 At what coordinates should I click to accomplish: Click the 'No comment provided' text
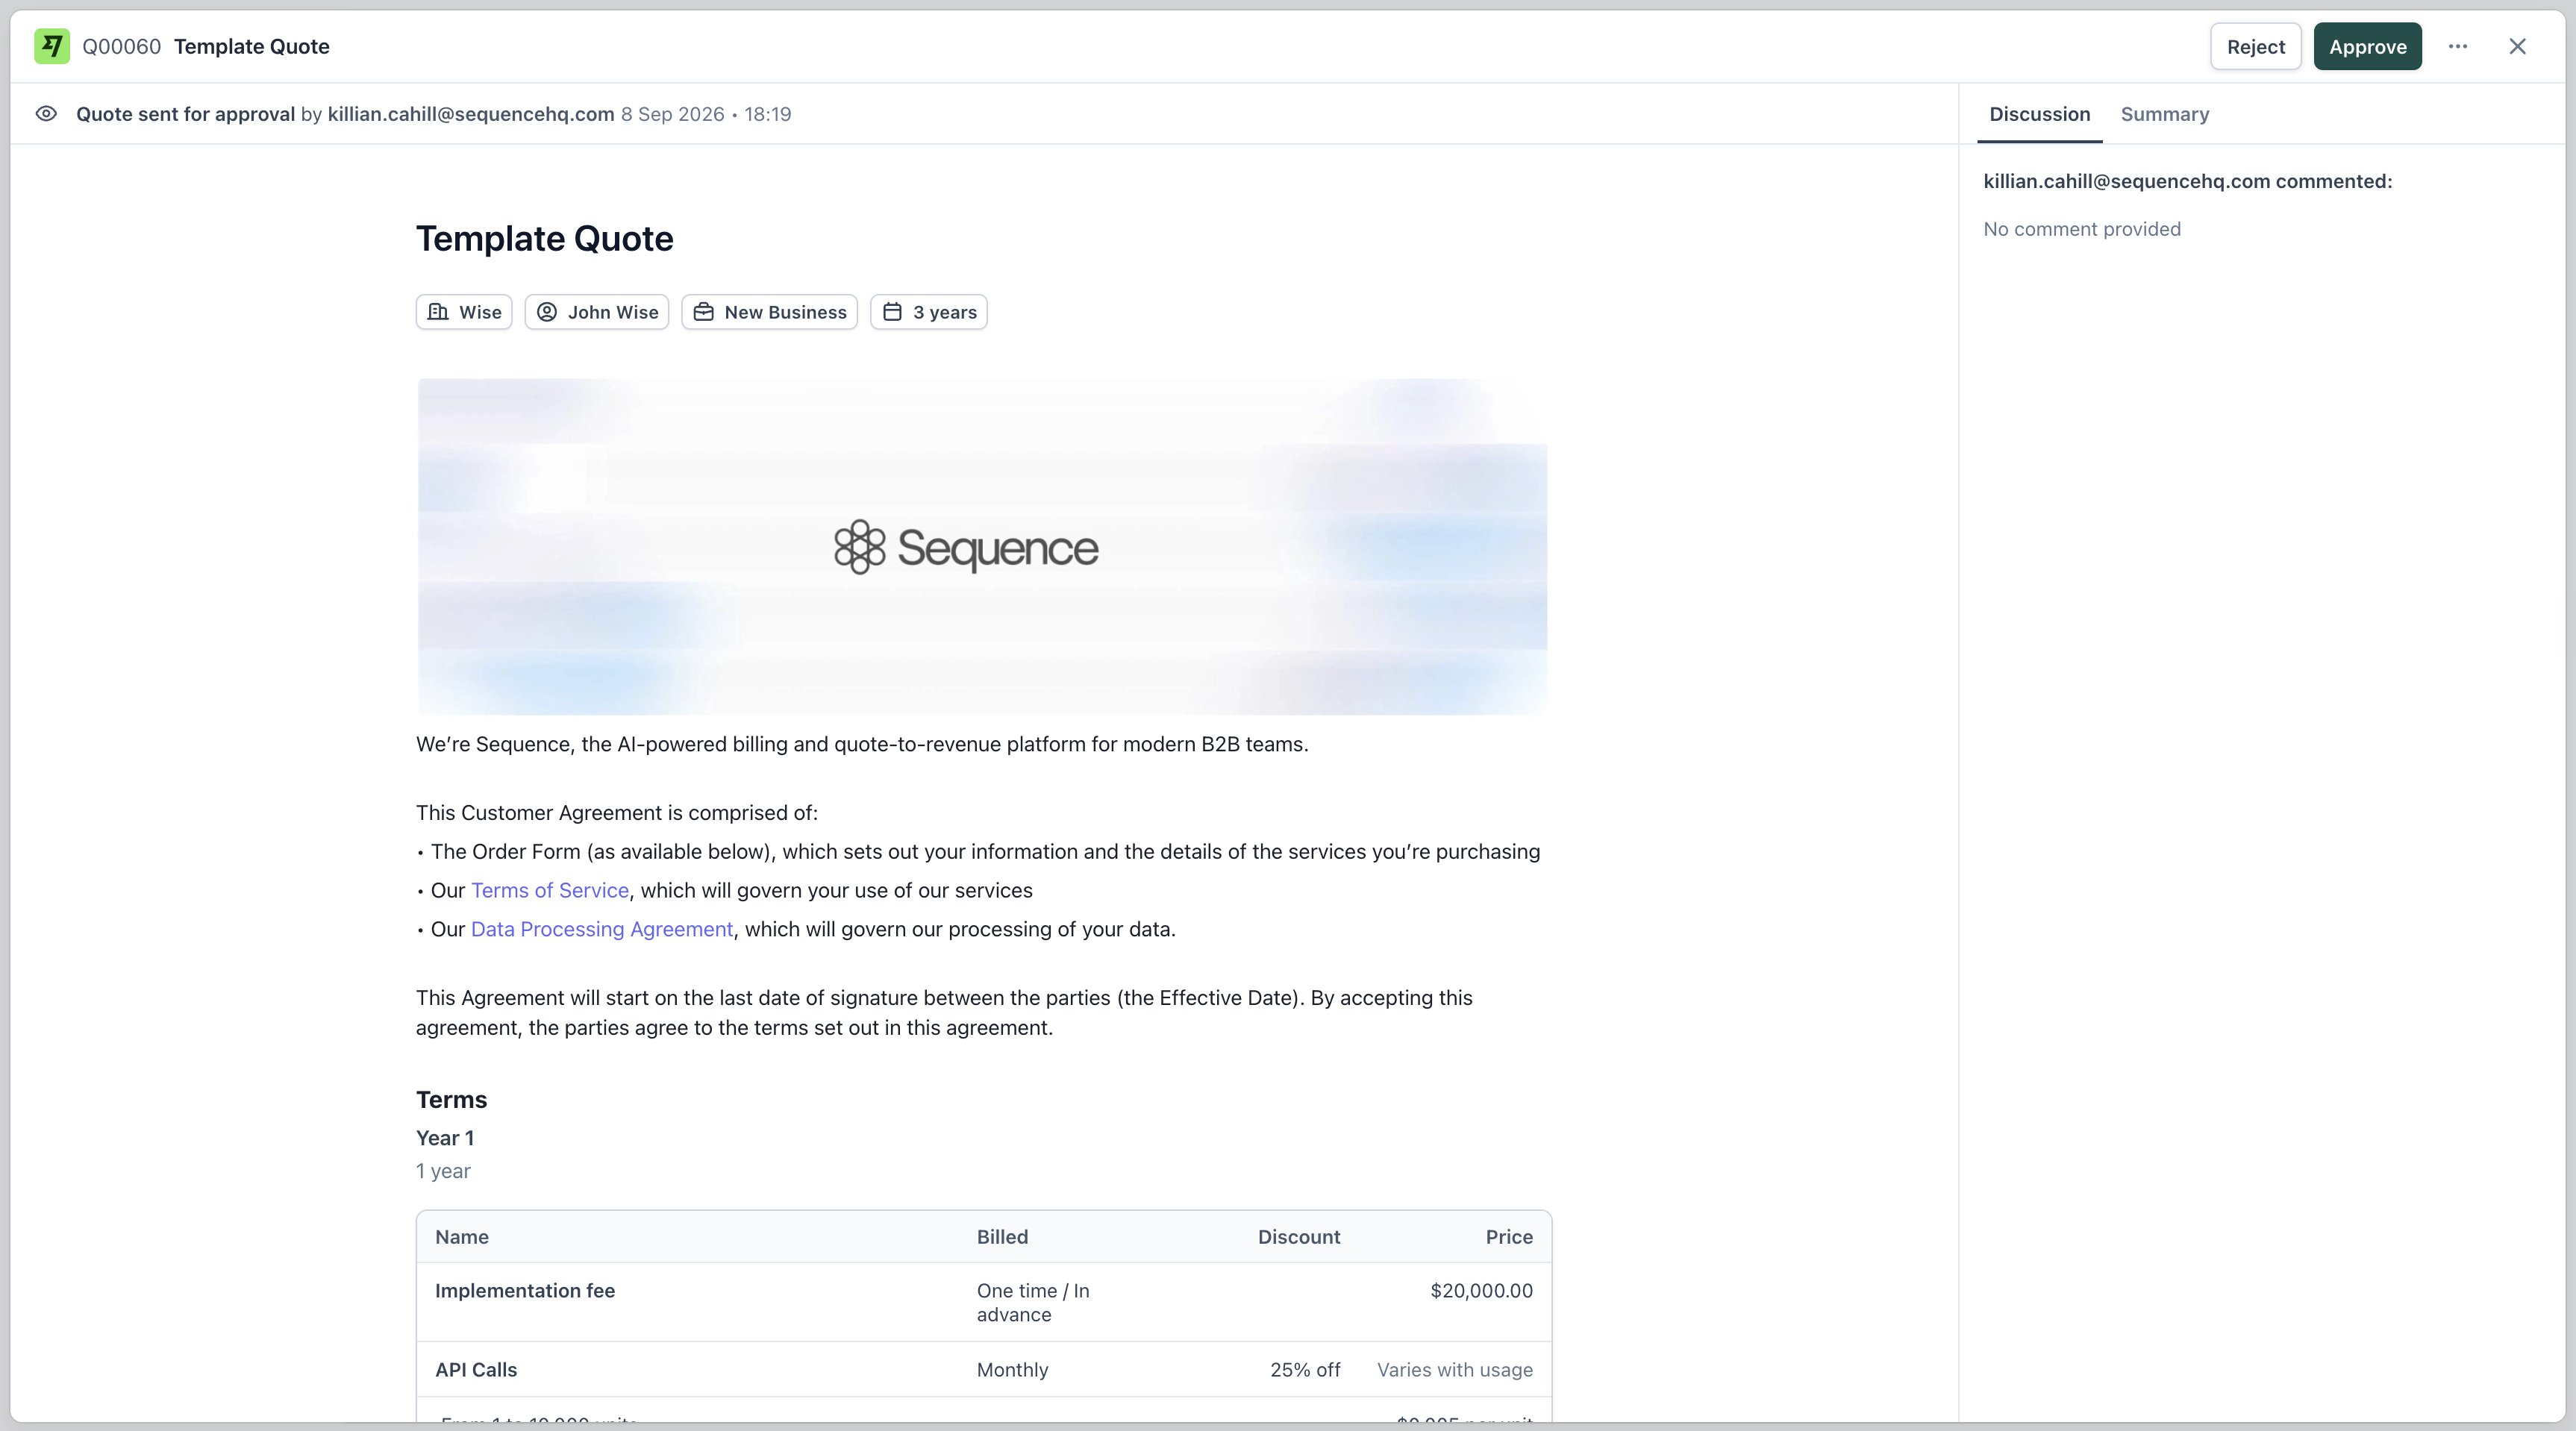tap(2082, 229)
